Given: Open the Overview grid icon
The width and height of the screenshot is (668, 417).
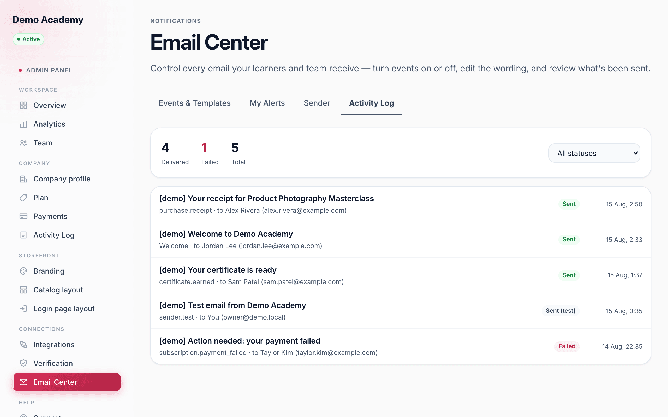Looking at the screenshot, I should (x=23, y=105).
